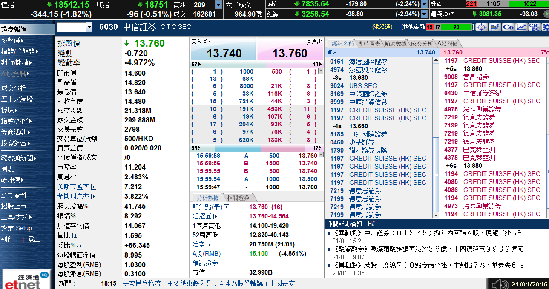Screen dimensions: 549x289
Task: Expand the 權證/牛熊證 sidebar menu
Action: pos(20,51)
